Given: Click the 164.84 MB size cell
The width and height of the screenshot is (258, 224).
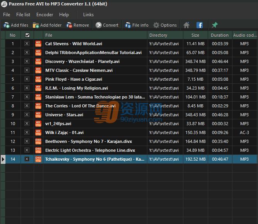Looking at the screenshot, I should click(195, 141).
